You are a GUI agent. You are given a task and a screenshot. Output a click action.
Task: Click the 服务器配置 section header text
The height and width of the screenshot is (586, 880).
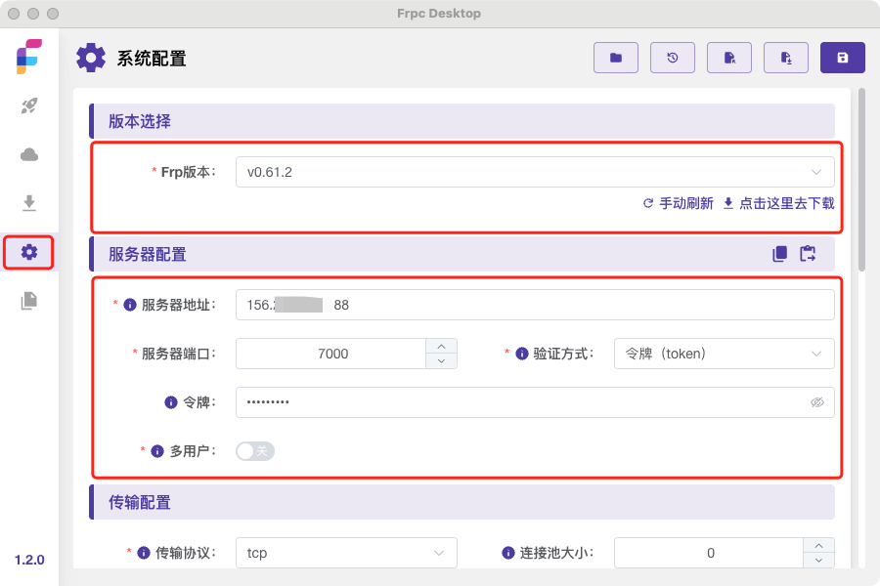pyautogui.click(x=148, y=255)
